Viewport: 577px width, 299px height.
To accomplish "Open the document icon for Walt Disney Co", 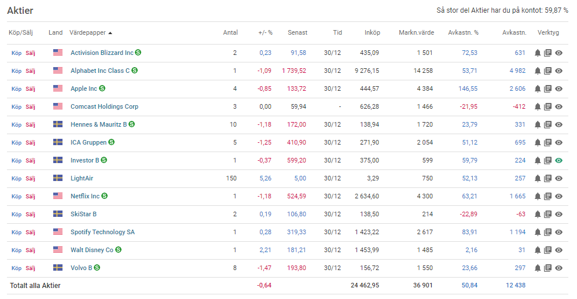I will (x=548, y=250).
